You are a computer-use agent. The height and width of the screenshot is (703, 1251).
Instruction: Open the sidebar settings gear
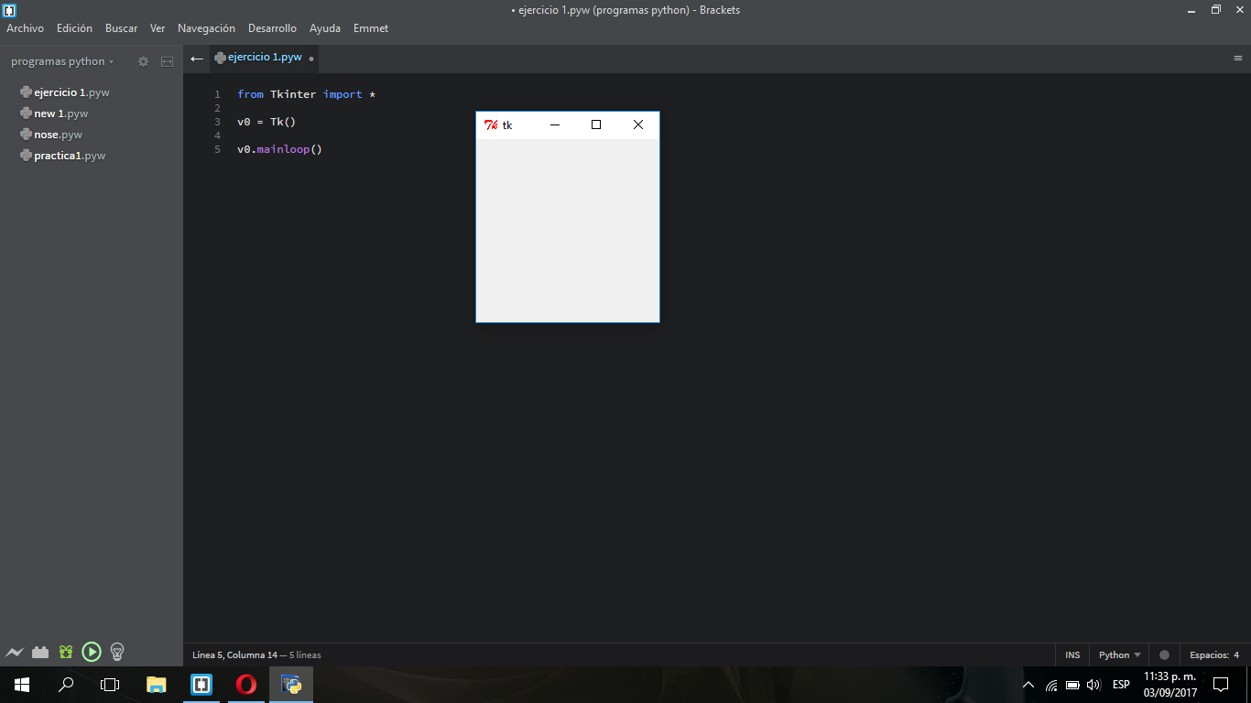pos(143,61)
